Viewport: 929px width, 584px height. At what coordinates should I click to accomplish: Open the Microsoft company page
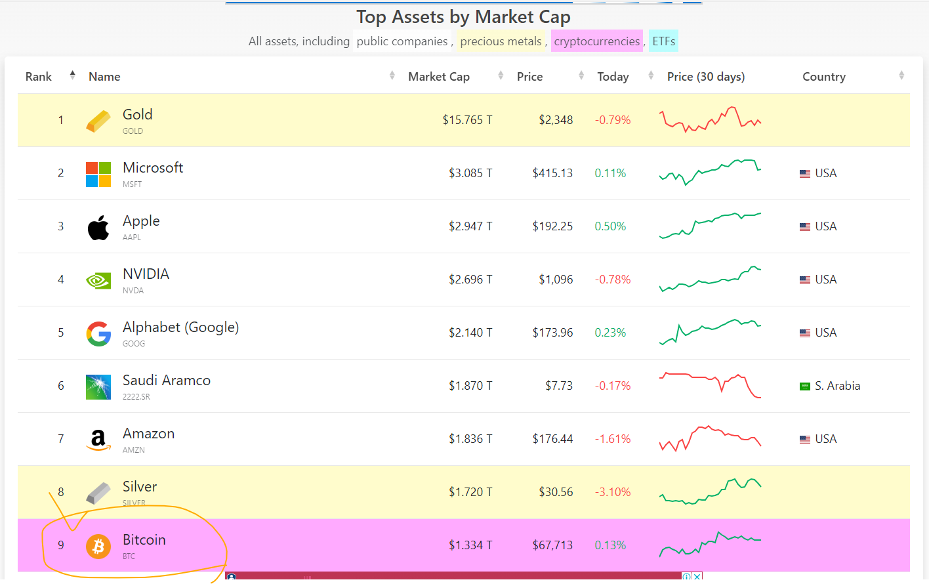click(153, 167)
